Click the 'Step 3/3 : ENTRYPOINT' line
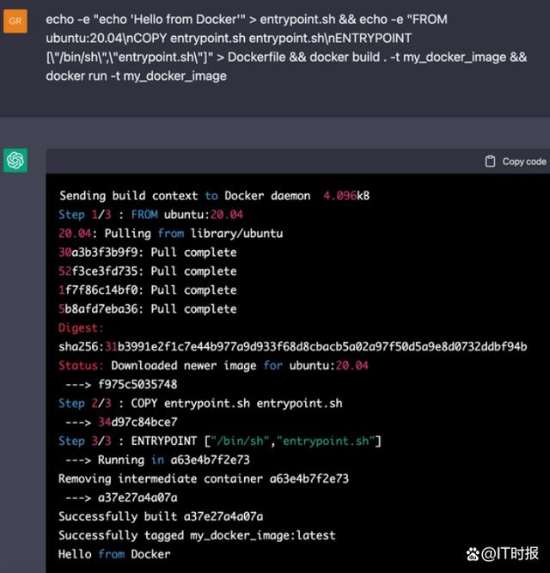This screenshot has width=550, height=573. [220, 441]
